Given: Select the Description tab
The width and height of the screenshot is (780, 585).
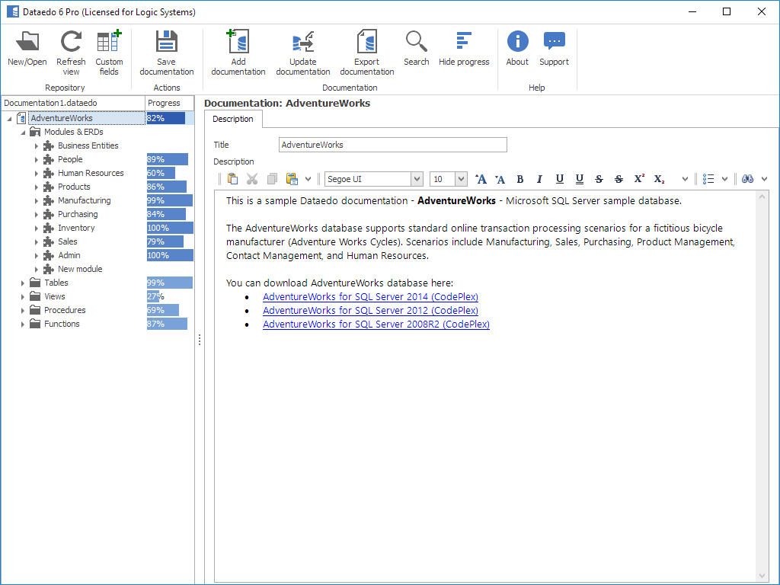Looking at the screenshot, I should [233, 119].
